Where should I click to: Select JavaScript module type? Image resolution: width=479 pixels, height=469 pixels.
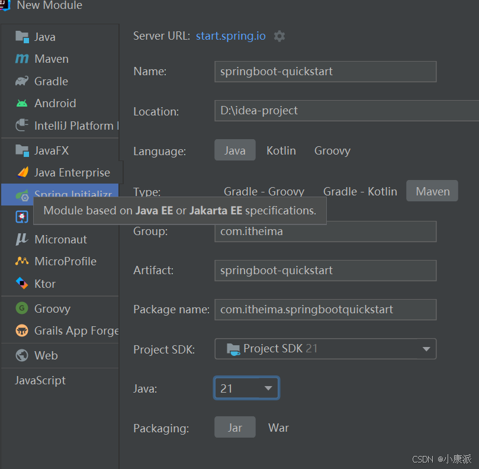(60, 380)
